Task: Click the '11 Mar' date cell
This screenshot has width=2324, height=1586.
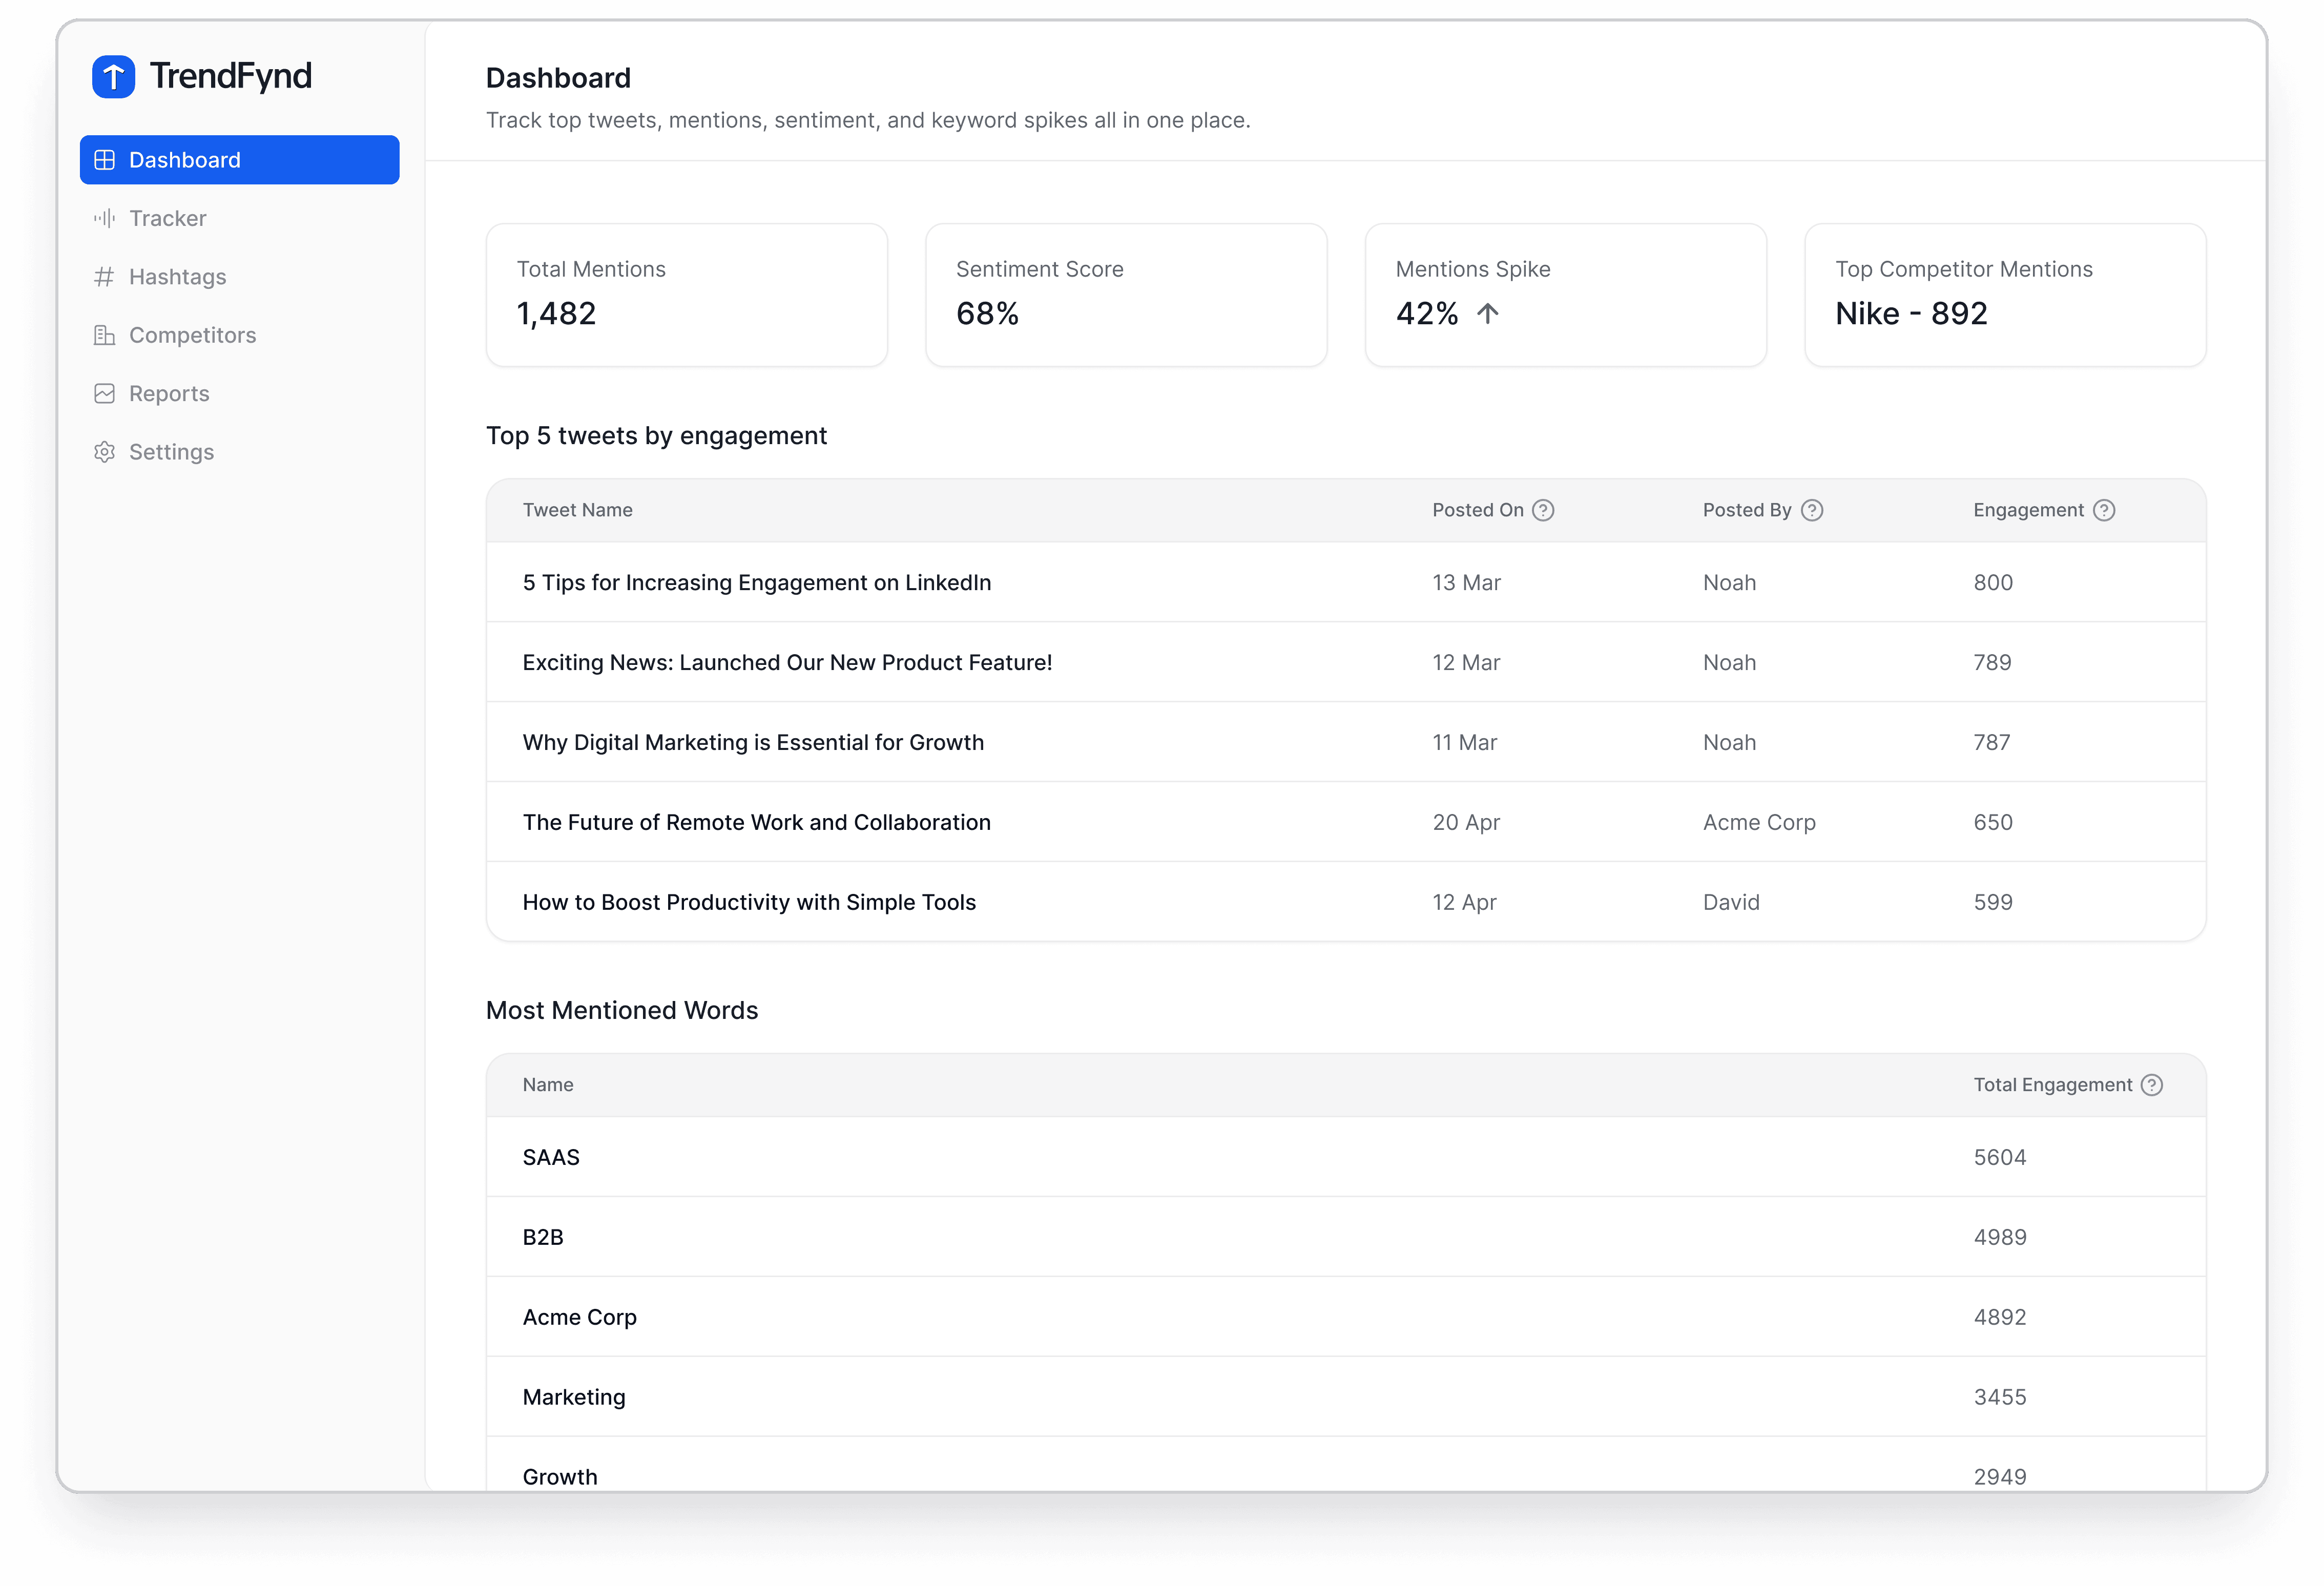Action: (x=1464, y=743)
